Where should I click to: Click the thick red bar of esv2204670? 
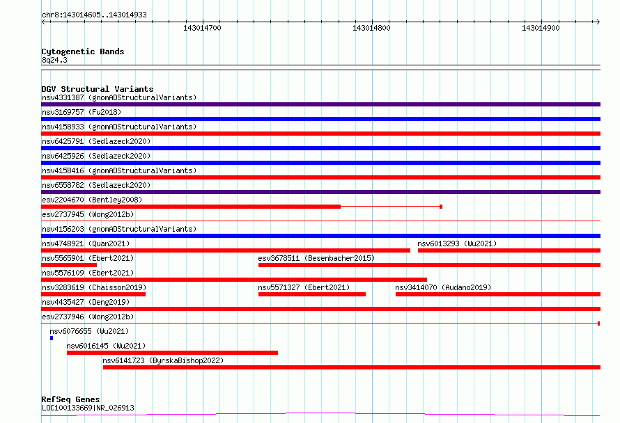(191, 207)
